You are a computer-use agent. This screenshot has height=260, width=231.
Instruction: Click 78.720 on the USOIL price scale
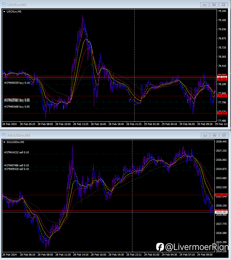coord(222,48)
